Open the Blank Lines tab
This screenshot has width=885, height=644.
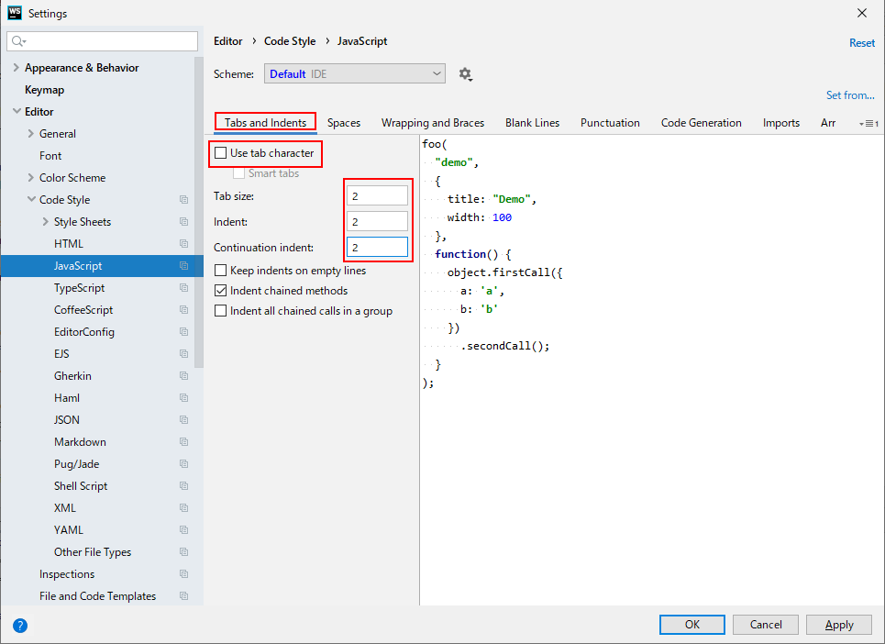532,123
